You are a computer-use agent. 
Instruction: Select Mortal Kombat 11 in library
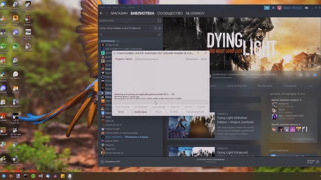pos(114,153)
